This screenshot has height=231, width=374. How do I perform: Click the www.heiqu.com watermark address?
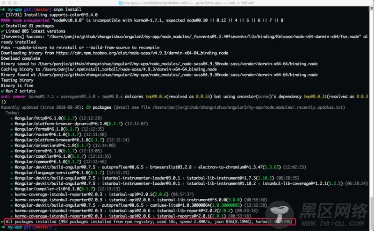coord(333,223)
